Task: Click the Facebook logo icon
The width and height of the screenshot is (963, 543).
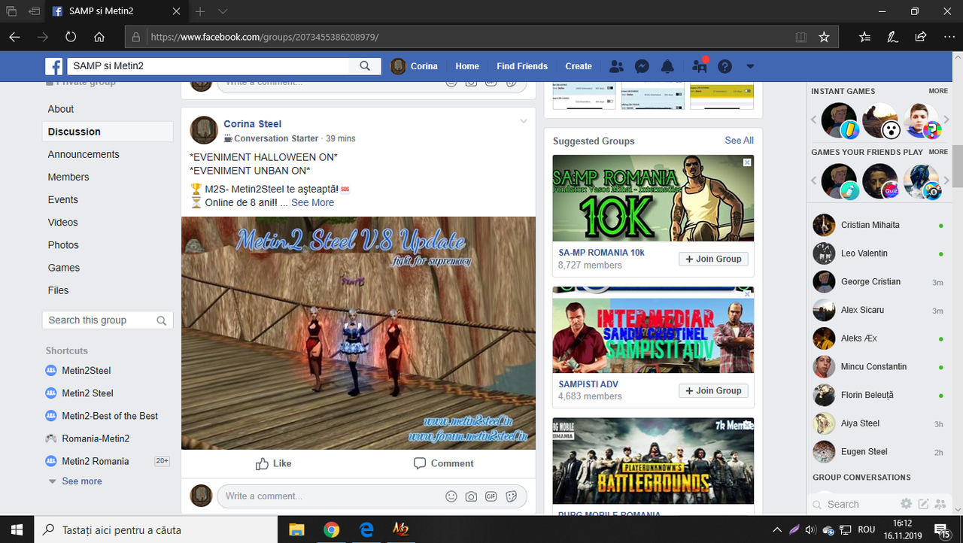Action: pos(54,66)
